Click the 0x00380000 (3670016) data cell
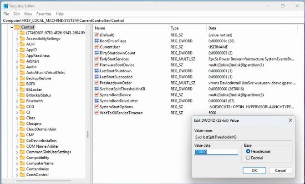 226,89
